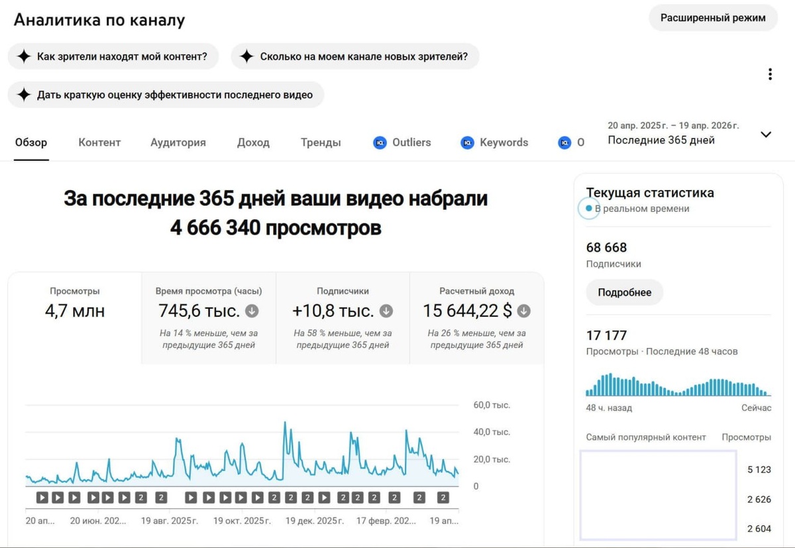
Task: Select the Время просмотра (часы) metric card
Action: pos(209,318)
